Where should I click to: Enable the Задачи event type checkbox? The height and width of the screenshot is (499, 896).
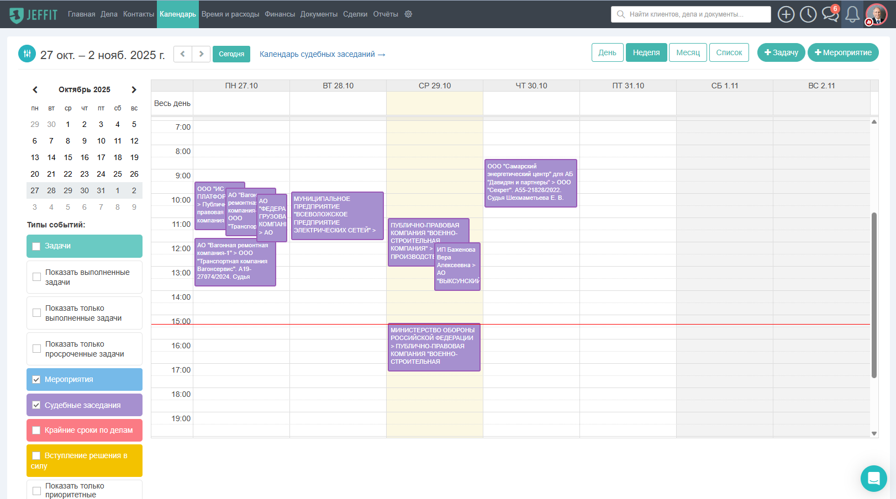tap(36, 246)
